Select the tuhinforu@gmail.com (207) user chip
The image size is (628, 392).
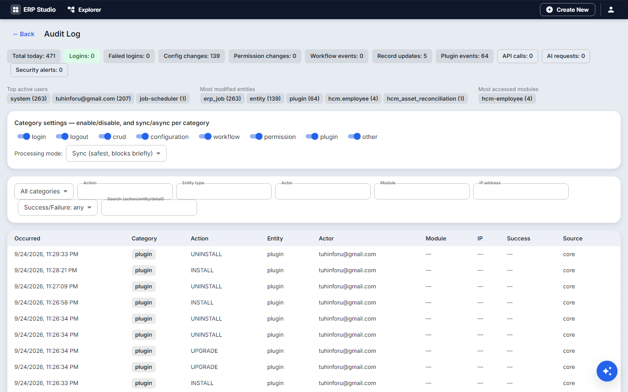(x=93, y=98)
